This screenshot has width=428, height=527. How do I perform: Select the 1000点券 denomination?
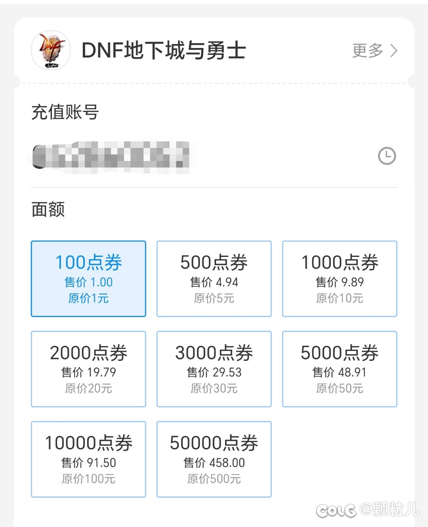coord(340,279)
